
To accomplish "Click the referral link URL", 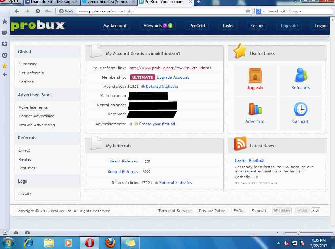I will click(x=170, y=68).
